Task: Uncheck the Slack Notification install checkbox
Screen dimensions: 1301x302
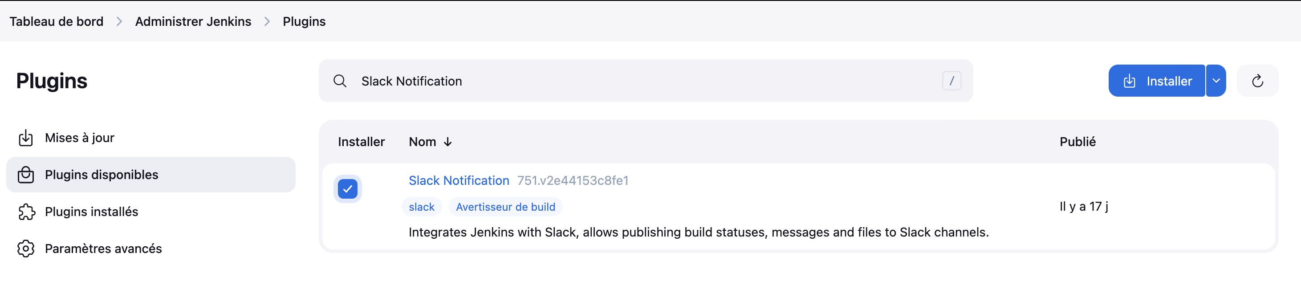Action: [347, 189]
